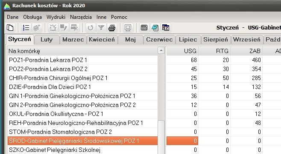Click ZAB value 132 in DZIE row
Screen dimensions: 281x154
coord(256,87)
